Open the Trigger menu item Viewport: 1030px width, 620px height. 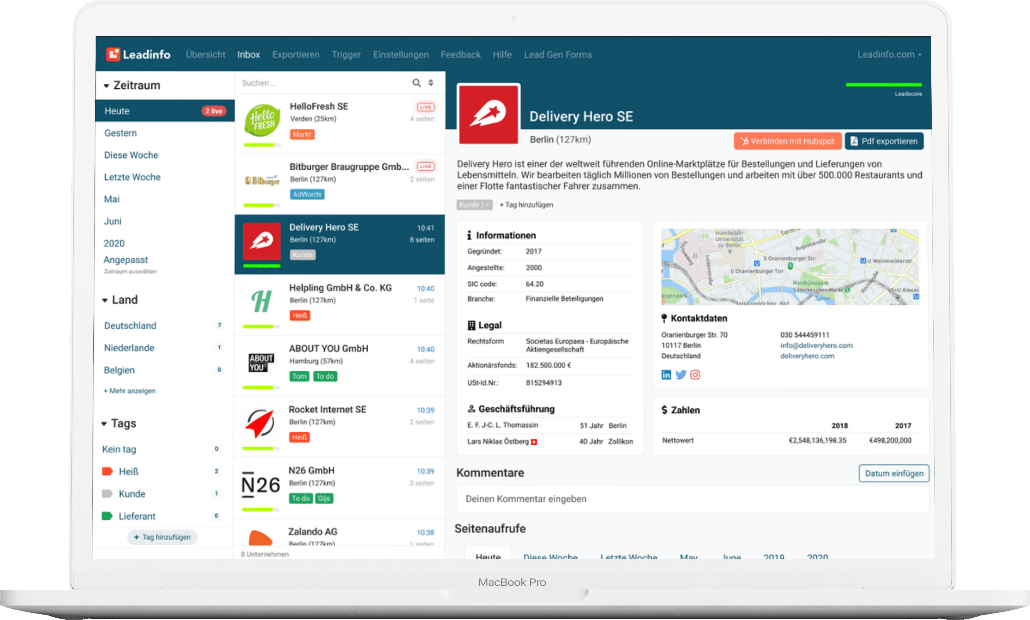(346, 54)
